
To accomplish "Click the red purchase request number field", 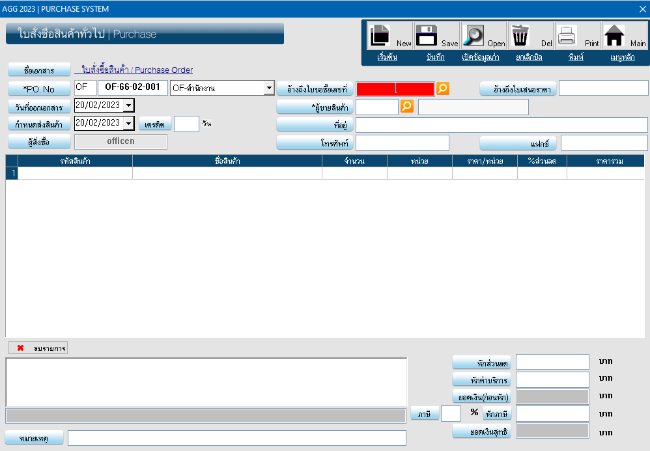I will [395, 89].
